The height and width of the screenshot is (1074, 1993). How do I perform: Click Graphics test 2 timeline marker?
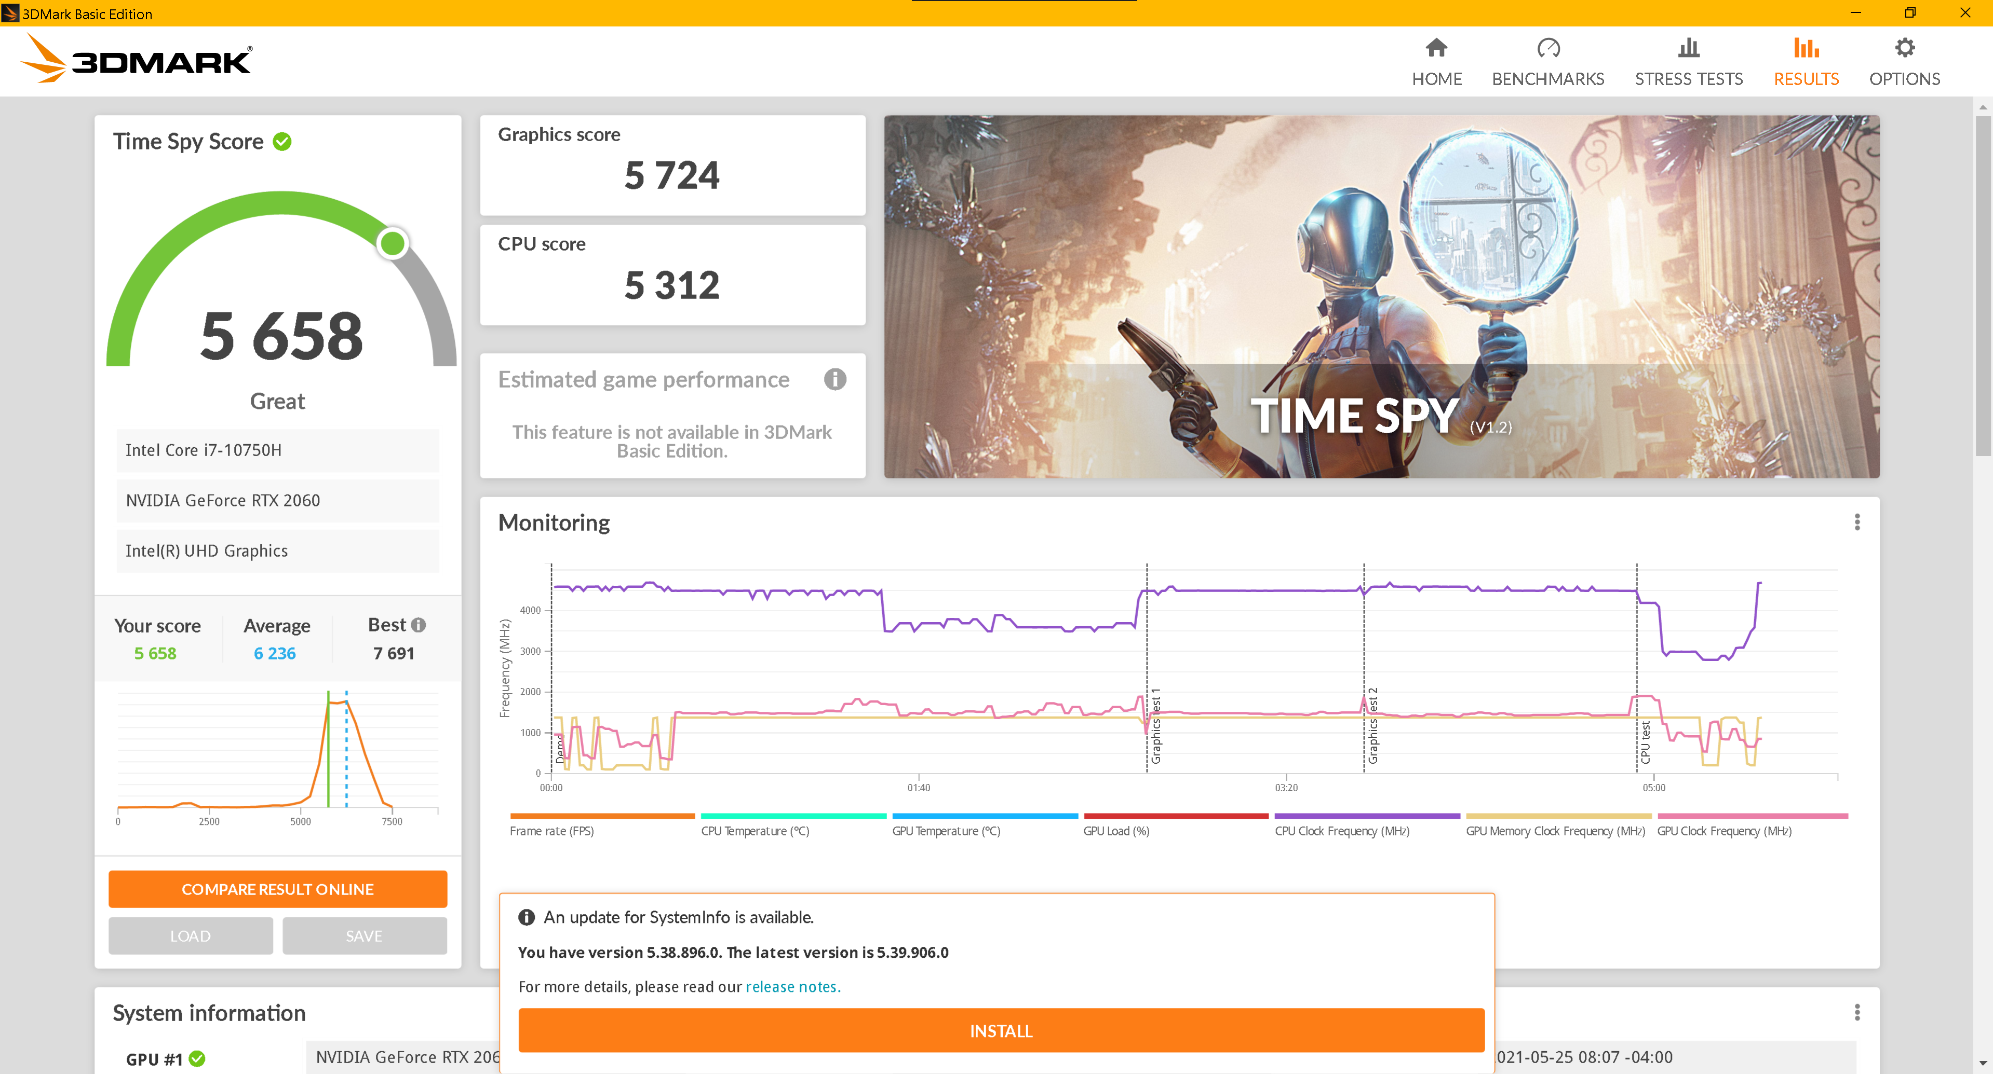point(1372,726)
